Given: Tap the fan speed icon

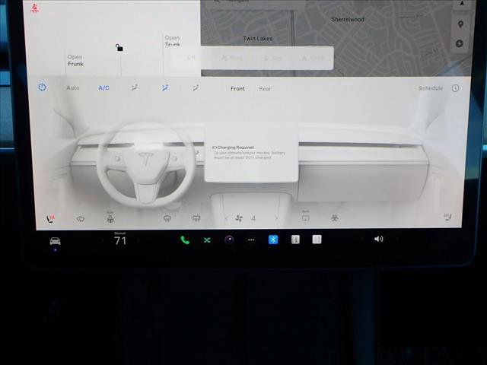Looking at the screenshot, I should 239,218.
